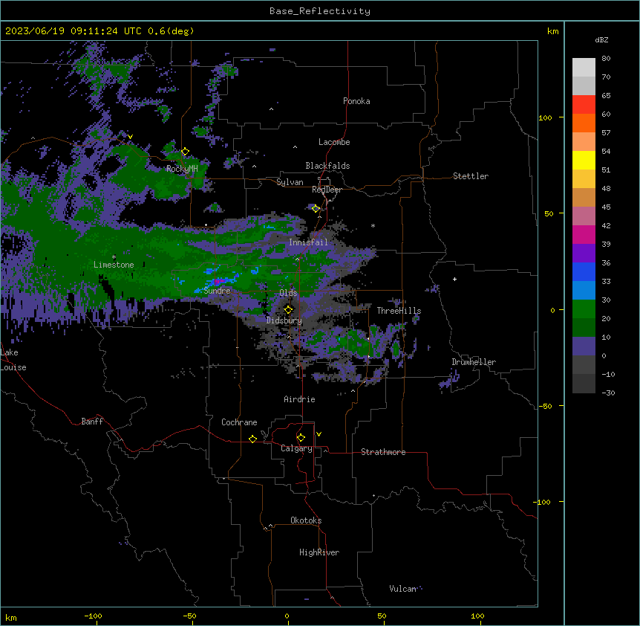Pick the pink 42-45 dBZ legend swatch
The image size is (640, 626).
point(584,216)
